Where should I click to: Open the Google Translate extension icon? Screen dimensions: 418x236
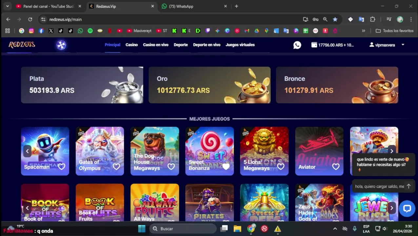(x=361, y=19)
